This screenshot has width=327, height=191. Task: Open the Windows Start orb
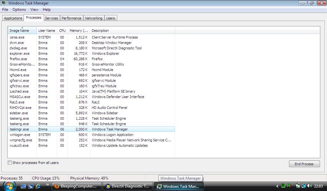coord(9,186)
